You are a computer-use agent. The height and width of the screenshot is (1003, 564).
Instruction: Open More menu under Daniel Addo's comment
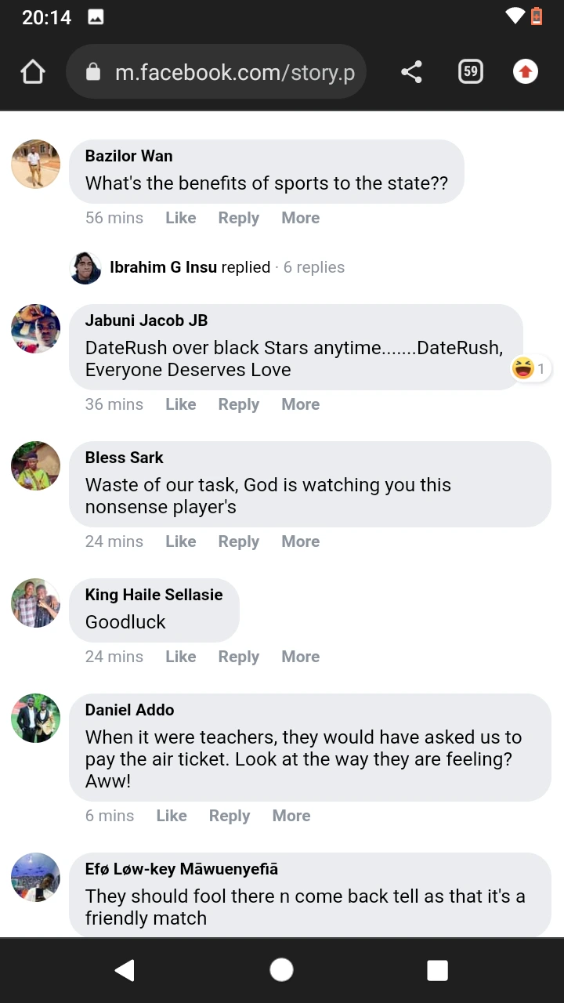point(291,816)
